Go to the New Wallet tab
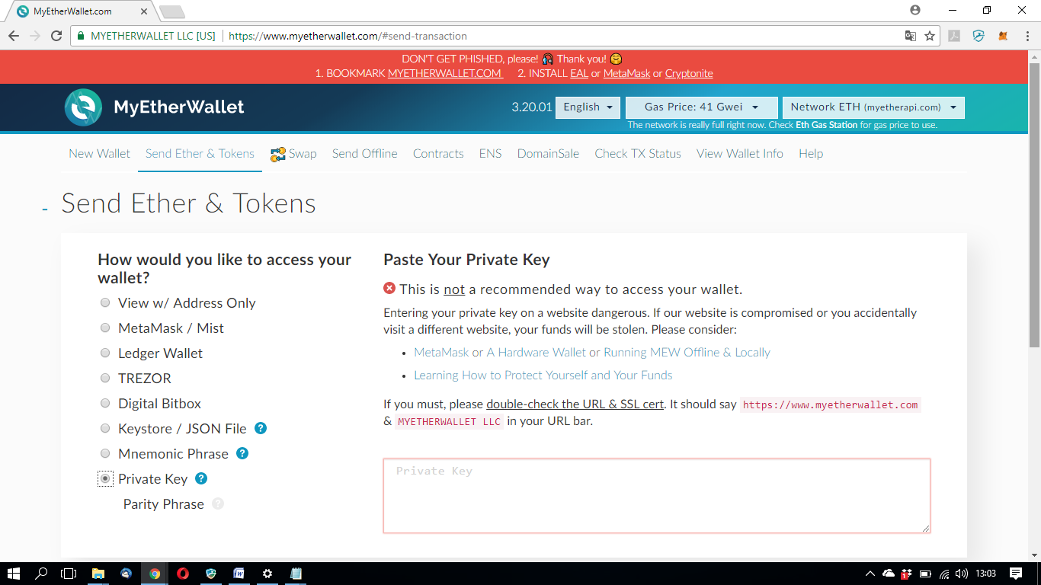The image size is (1041, 585). [100, 154]
